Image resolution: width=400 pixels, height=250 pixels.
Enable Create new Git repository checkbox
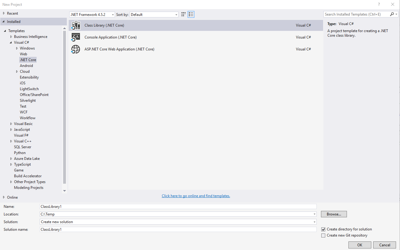[x=323, y=236]
